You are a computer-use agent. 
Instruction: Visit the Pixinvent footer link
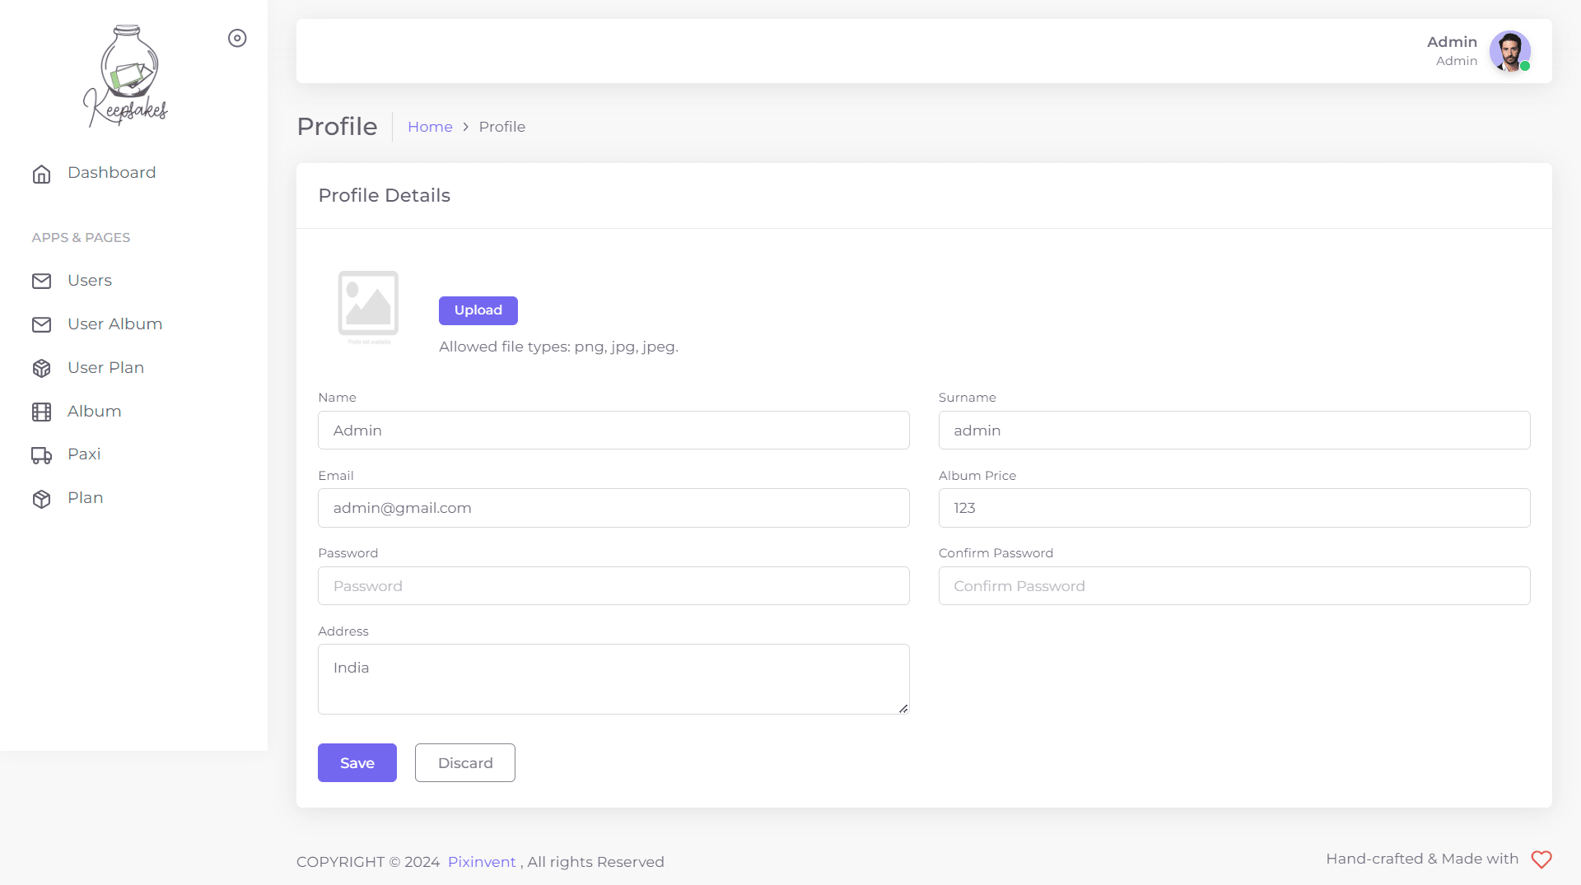point(482,862)
